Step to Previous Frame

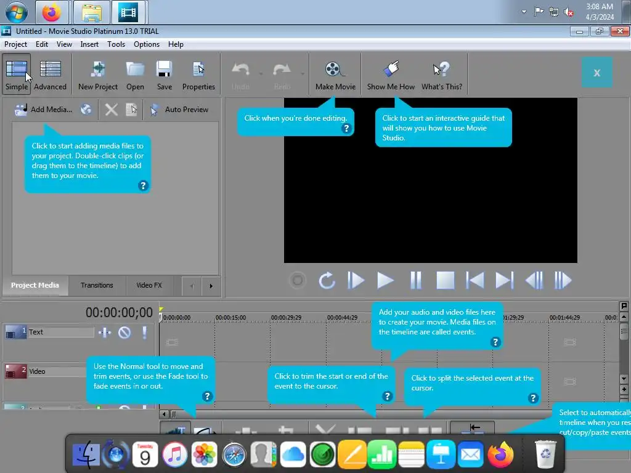[x=534, y=280]
